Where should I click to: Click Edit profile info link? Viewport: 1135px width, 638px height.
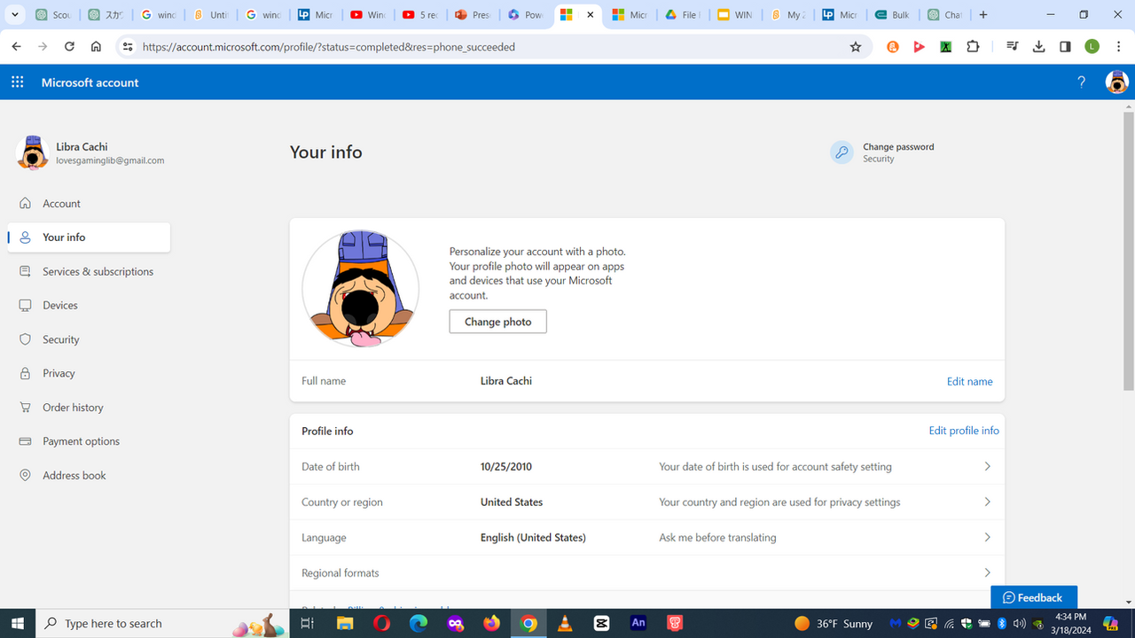(964, 431)
